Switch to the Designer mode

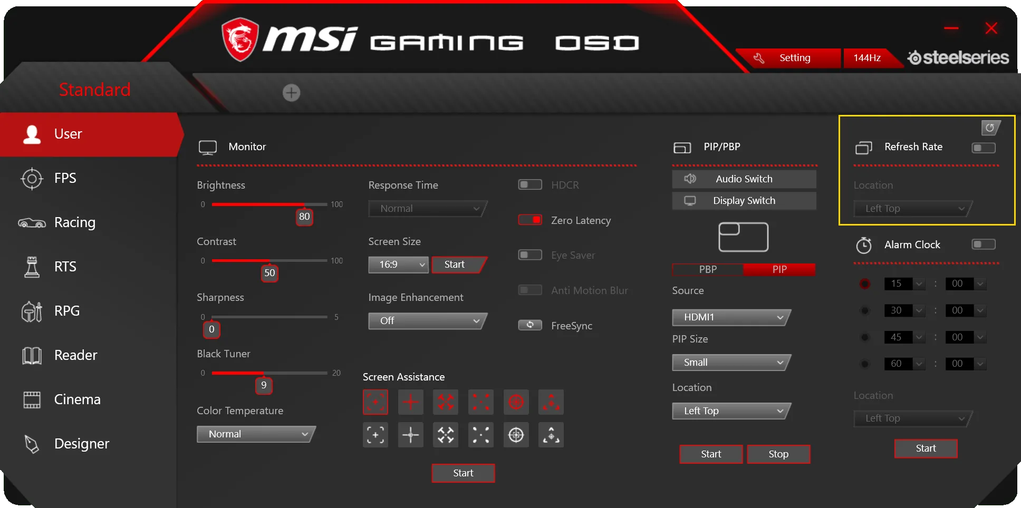tap(88, 444)
